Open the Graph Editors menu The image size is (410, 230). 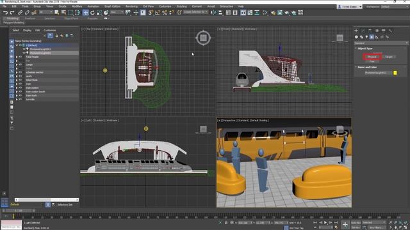coord(112,6)
